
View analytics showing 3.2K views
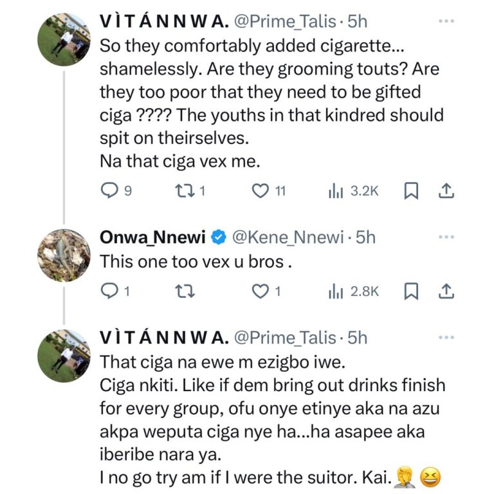[x=334, y=190]
